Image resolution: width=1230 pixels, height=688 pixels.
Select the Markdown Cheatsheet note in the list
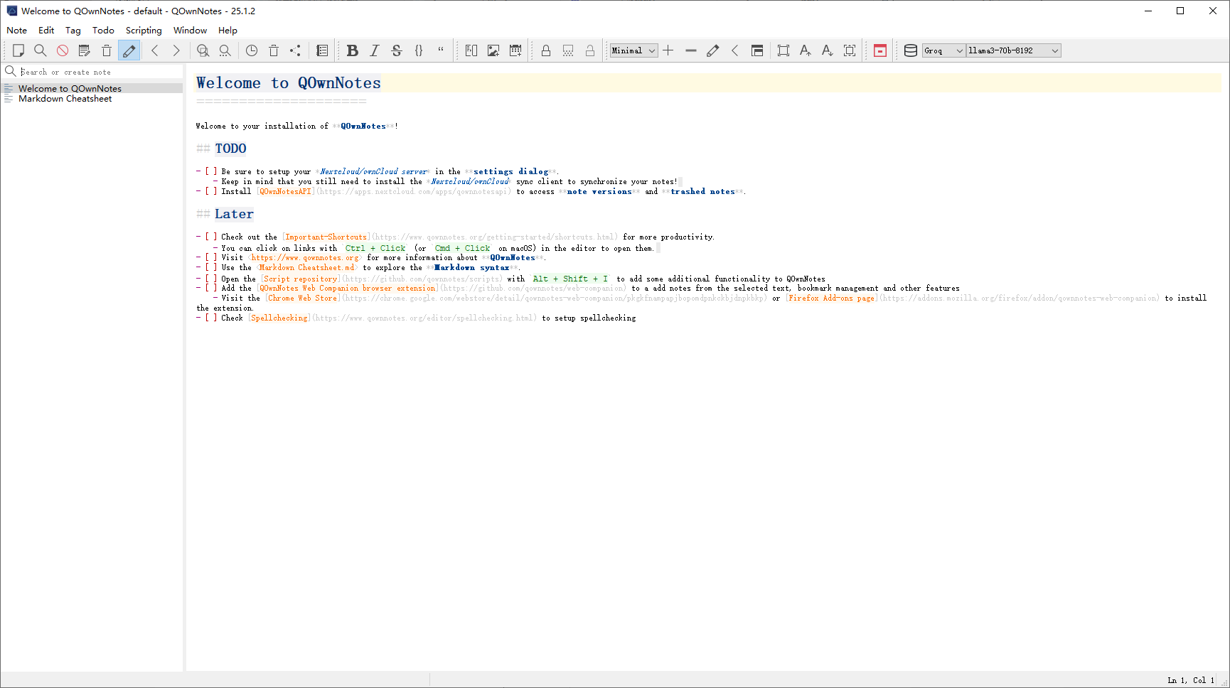[65, 99]
